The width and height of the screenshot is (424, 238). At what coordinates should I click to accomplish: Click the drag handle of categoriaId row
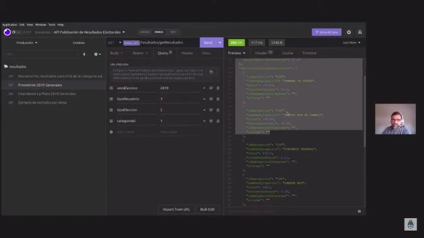pos(111,121)
